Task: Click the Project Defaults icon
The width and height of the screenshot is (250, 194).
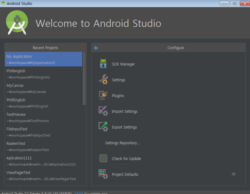Action: pos(103,174)
